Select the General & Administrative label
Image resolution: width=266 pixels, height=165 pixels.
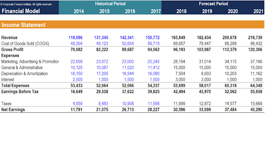(x=22, y=68)
